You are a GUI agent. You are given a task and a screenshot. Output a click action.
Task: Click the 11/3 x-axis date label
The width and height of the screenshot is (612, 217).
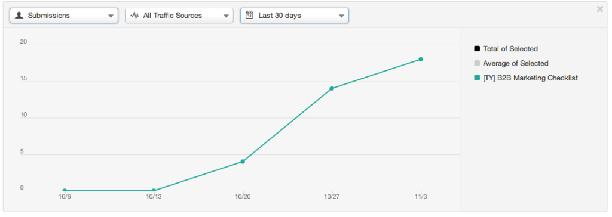tap(420, 197)
